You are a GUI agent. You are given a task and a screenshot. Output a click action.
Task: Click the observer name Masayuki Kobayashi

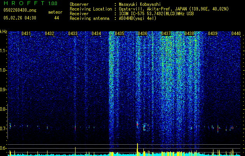tap(140, 4)
